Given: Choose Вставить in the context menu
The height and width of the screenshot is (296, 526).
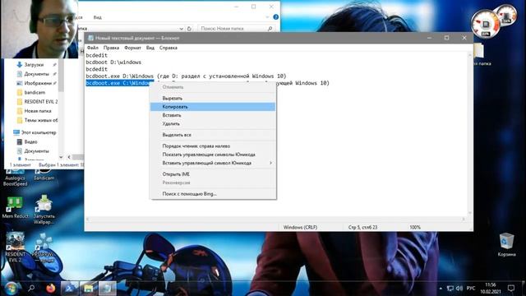Looking at the screenshot, I should pos(213,115).
